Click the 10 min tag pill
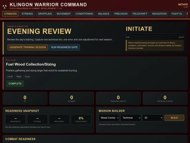Screen dimensions: 190x143 [27, 77]
